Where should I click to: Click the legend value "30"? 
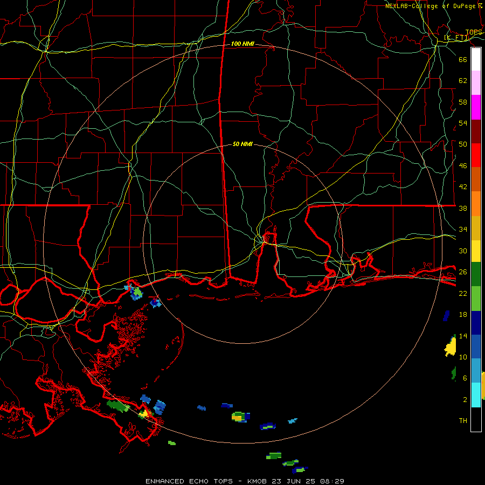(463, 251)
